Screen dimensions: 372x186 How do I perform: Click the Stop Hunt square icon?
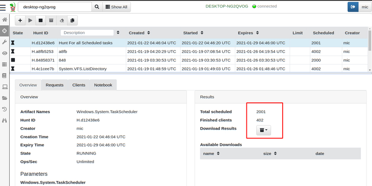pyautogui.click(x=40, y=20)
